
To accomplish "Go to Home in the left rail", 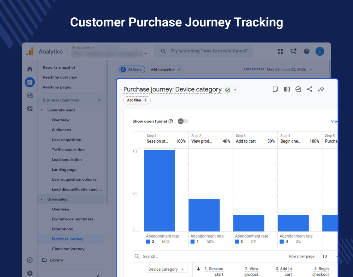I will click(30, 69).
